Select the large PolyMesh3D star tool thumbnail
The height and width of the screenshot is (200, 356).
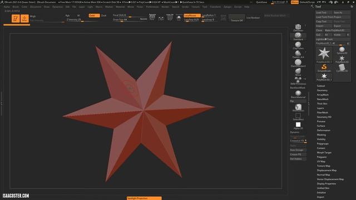click(324, 54)
